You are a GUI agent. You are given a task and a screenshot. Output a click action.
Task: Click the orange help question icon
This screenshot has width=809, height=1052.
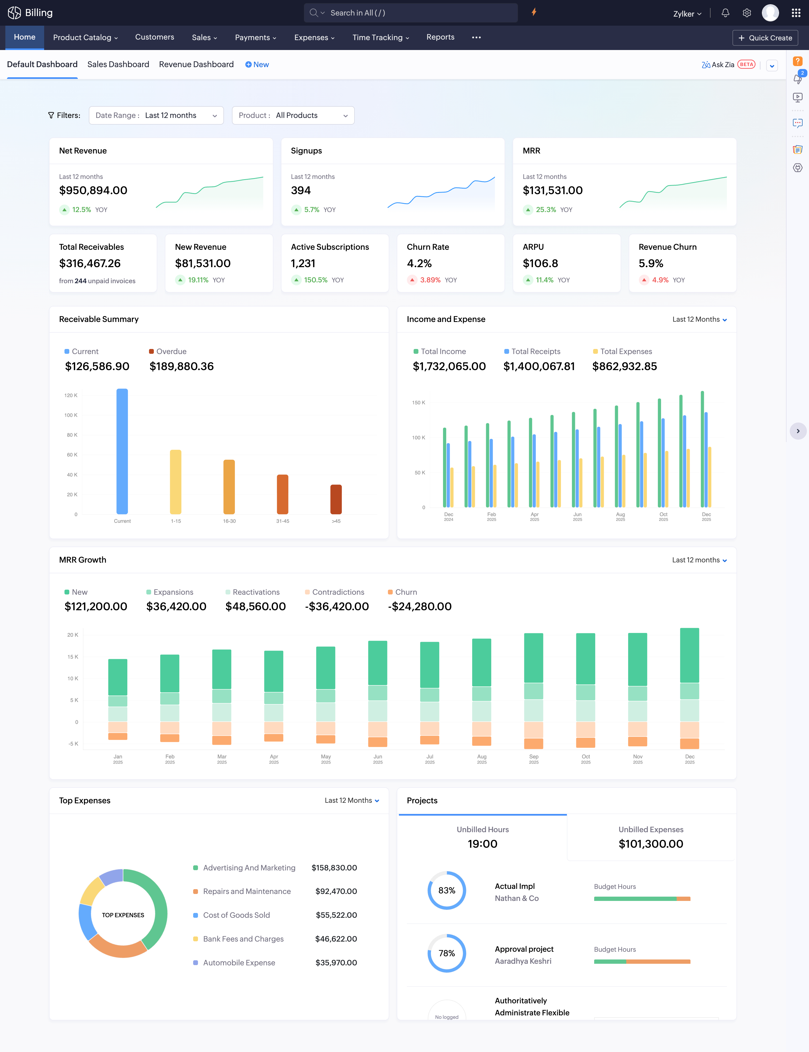[x=797, y=61]
